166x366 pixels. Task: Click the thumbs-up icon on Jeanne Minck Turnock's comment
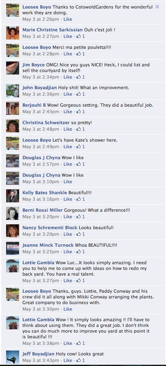tap(79, 252)
